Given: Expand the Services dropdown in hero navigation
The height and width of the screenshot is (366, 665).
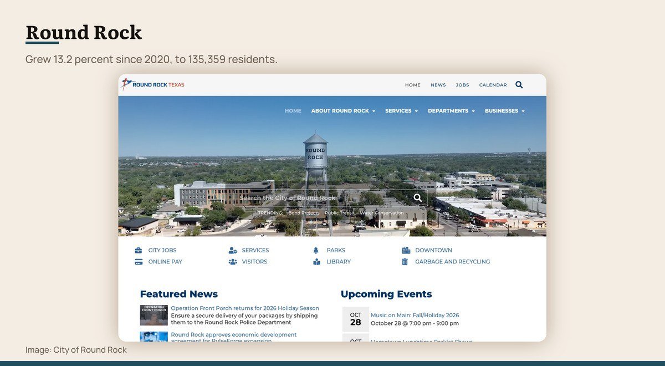Looking at the screenshot, I should pos(402,111).
